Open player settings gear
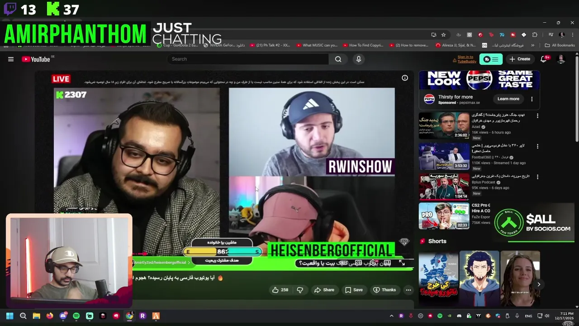The image size is (579, 326). click(373, 263)
